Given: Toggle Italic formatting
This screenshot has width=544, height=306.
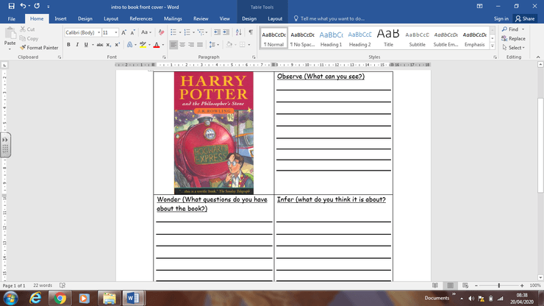Looking at the screenshot, I should tap(77, 44).
